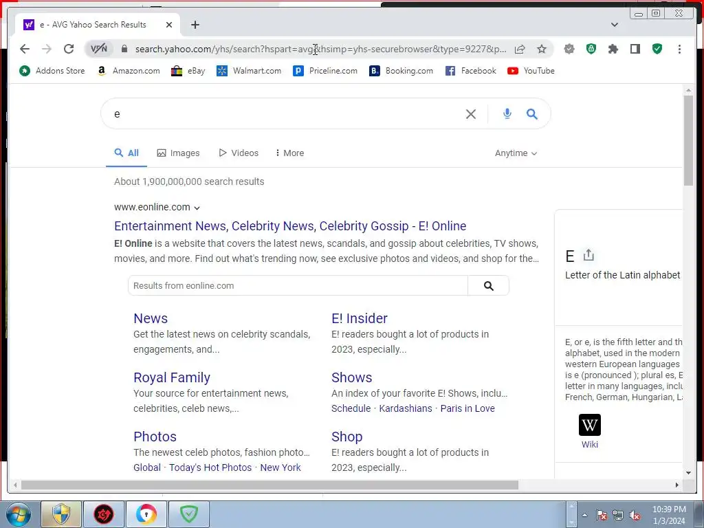
Task: Open the Paris in Love sublink
Action: (467, 408)
